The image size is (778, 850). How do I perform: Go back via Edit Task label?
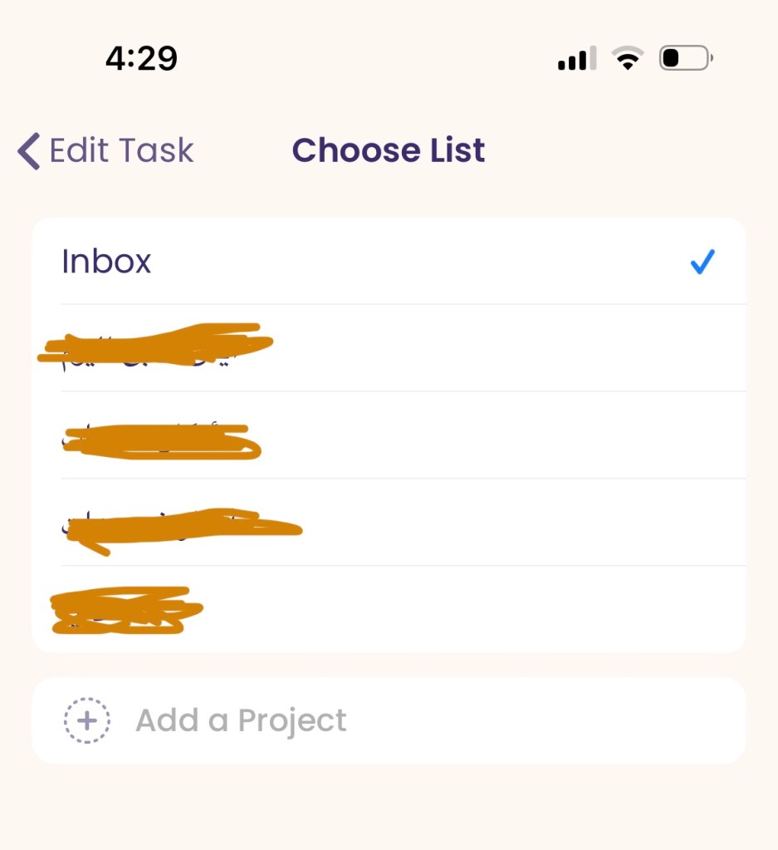click(121, 151)
